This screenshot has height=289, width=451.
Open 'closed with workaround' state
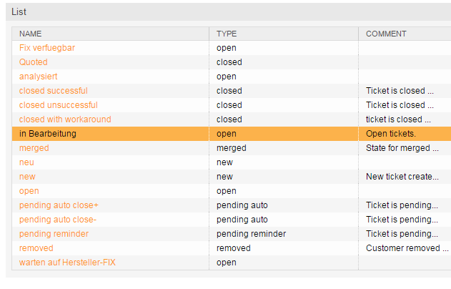(65, 119)
